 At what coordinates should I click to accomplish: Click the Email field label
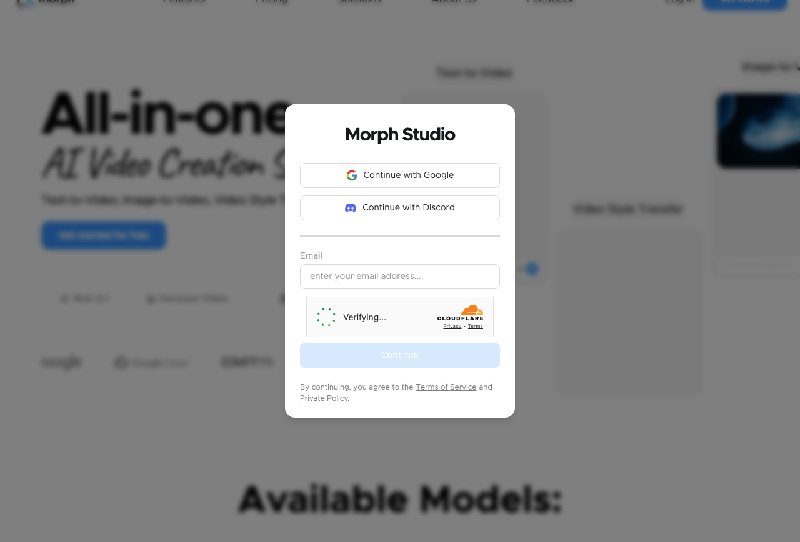coord(311,255)
